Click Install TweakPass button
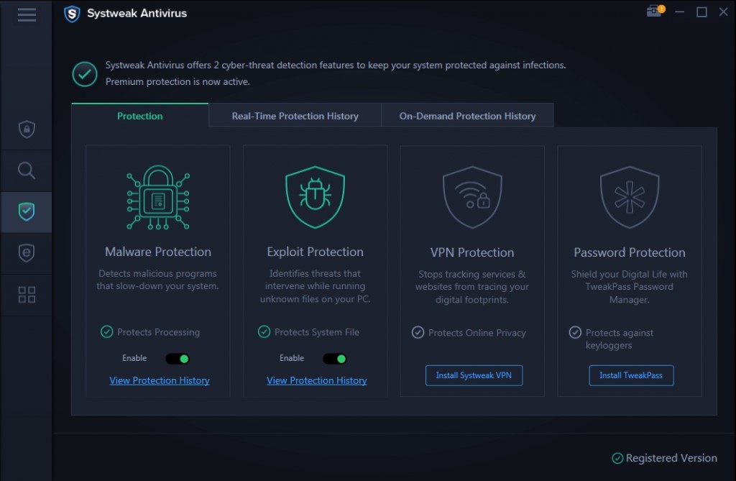This screenshot has width=736, height=481. pyautogui.click(x=631, y=375)
